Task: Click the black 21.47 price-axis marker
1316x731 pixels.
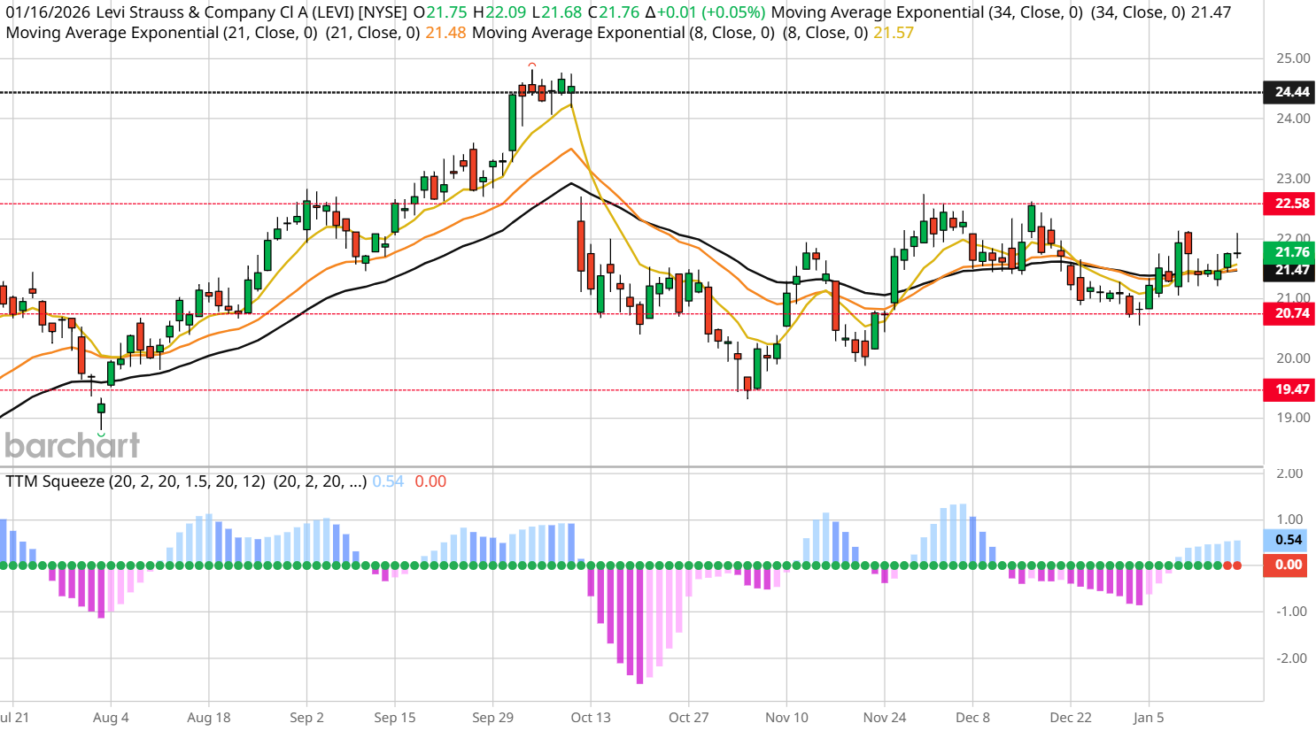Action: tap(1289, 271)
